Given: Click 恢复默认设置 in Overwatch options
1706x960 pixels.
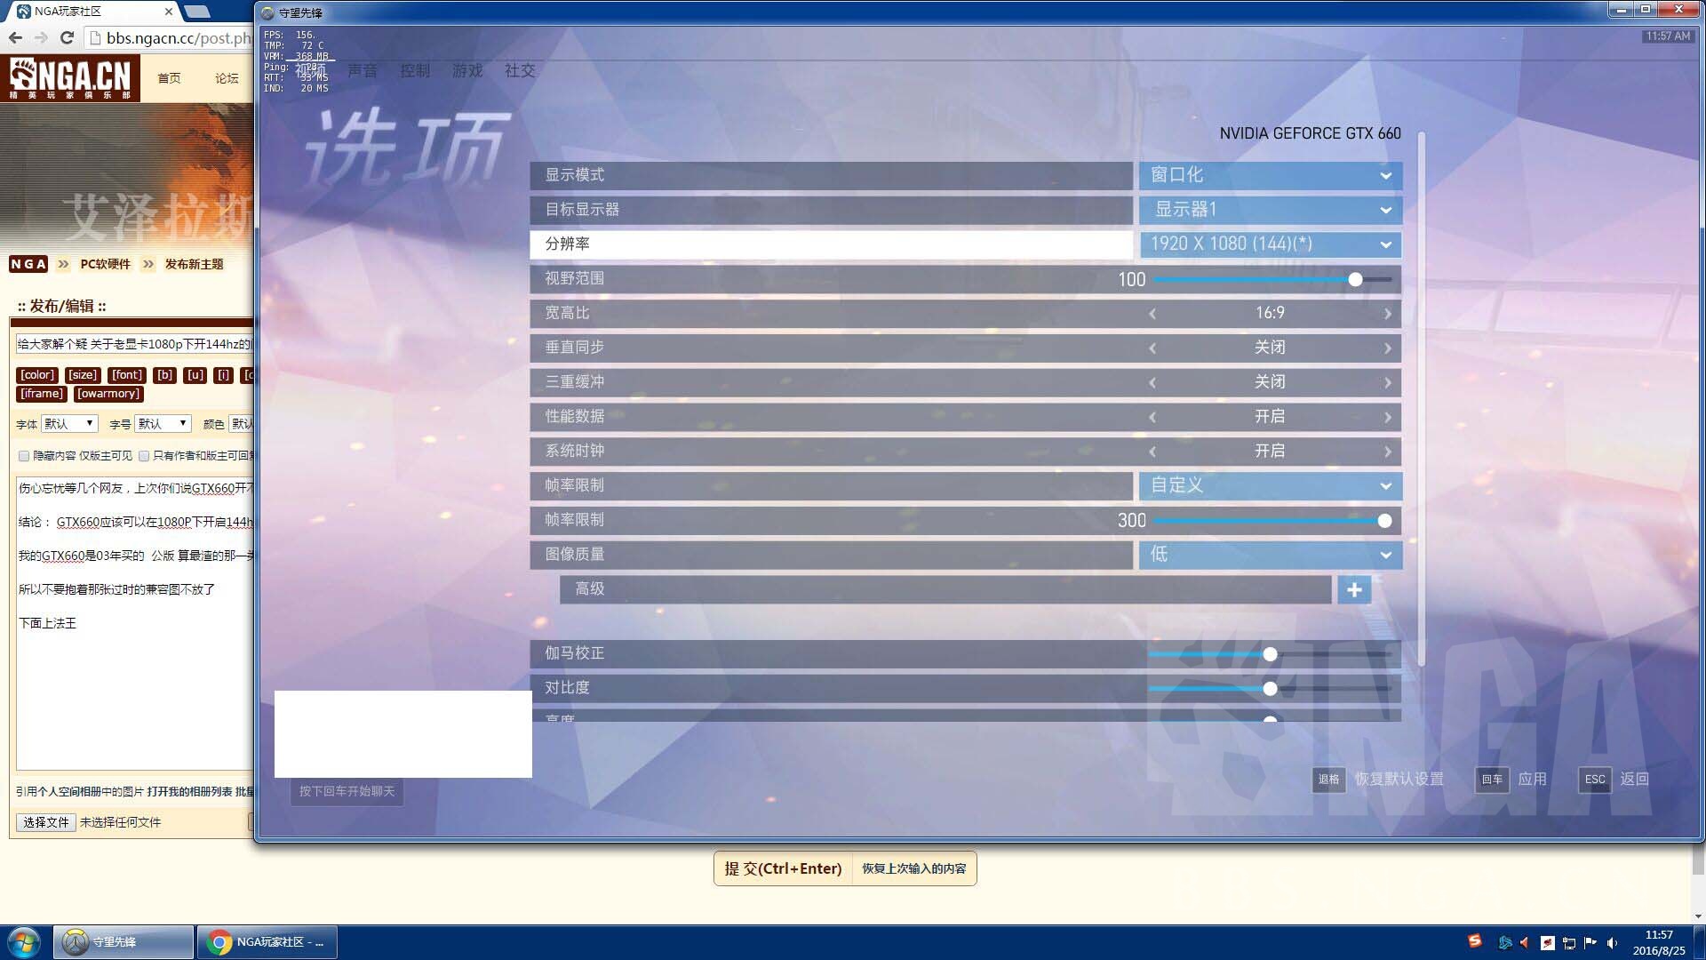Looking at the screenshot, I should tap(1399, 780).
